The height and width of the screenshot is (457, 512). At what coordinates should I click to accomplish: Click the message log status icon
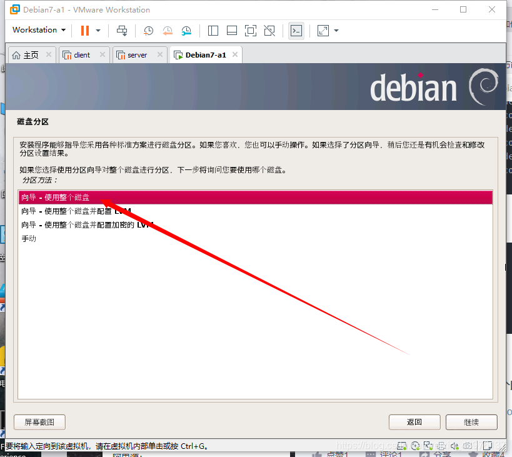pyautogui.click(x=488, y=446)
